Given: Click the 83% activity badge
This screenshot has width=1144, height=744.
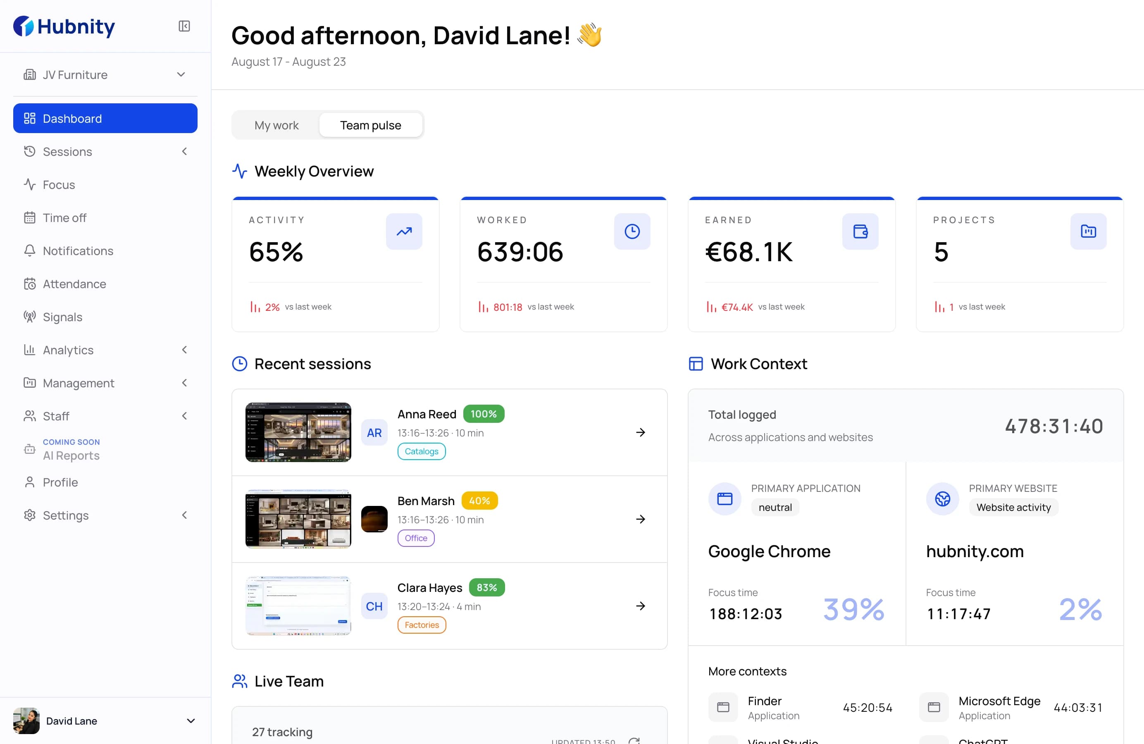Looking at the screenshot, I should click(x=486, y=587).
